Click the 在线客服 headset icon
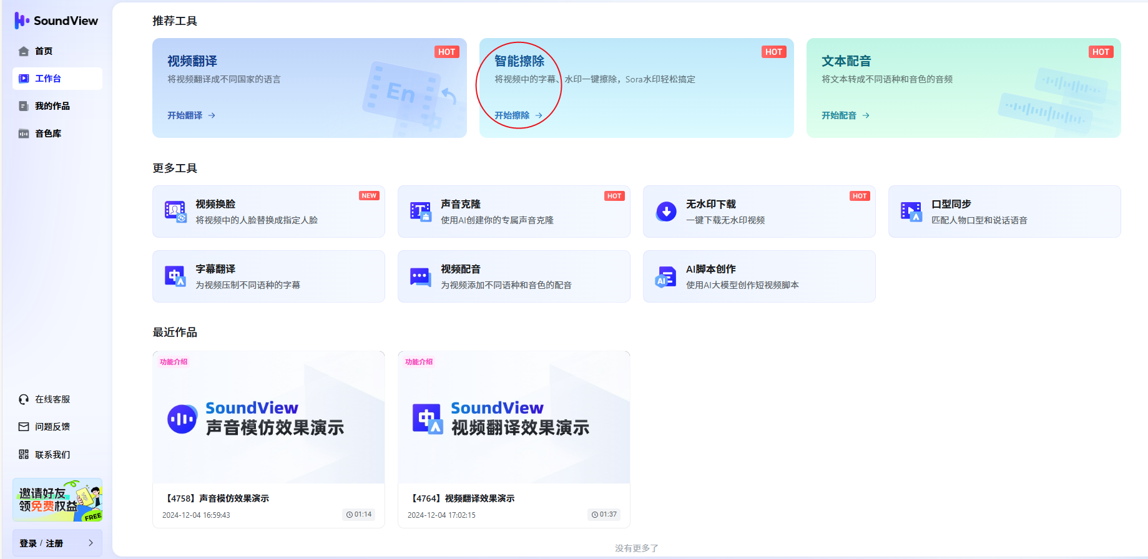 (24, 399)
